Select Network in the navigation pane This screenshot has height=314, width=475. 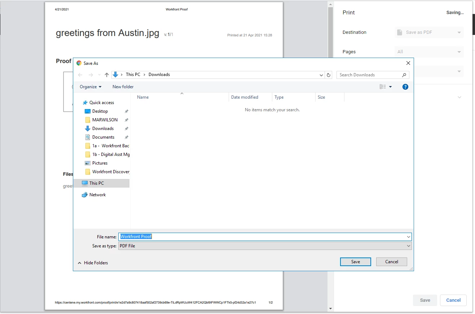[x=97, y=195]
